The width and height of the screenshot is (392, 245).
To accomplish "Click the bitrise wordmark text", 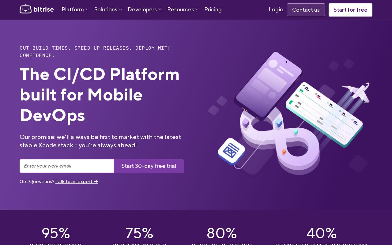I will click(x=43, y=9).
